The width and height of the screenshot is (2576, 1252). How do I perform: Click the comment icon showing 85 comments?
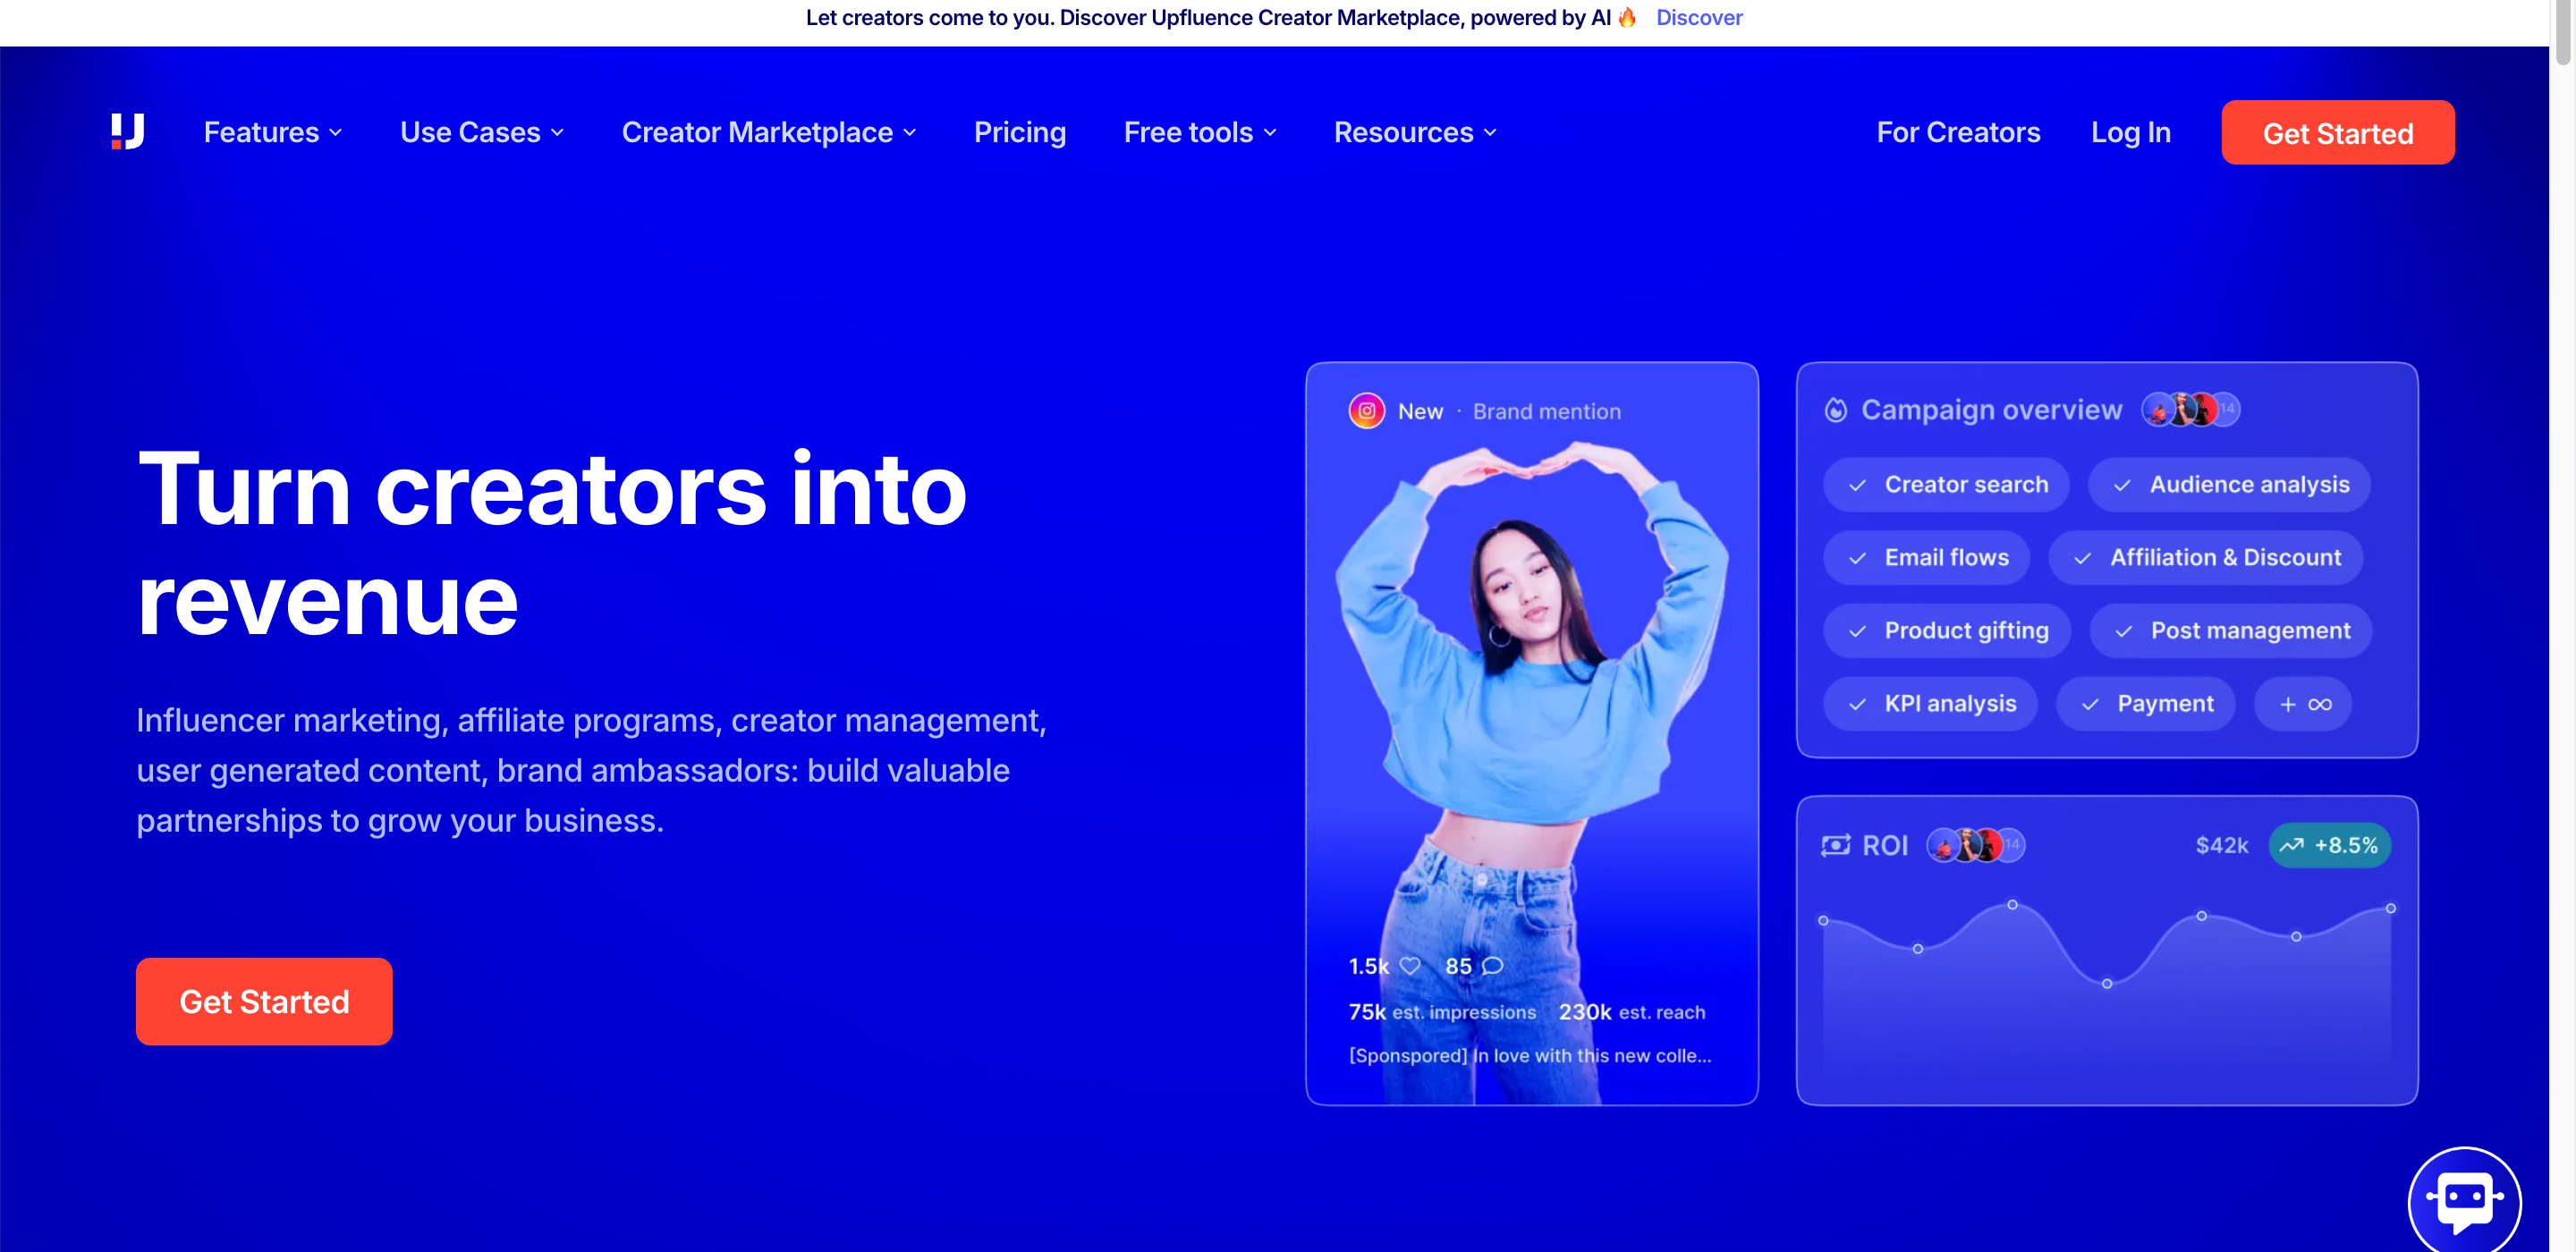[x=1489, y=965]
